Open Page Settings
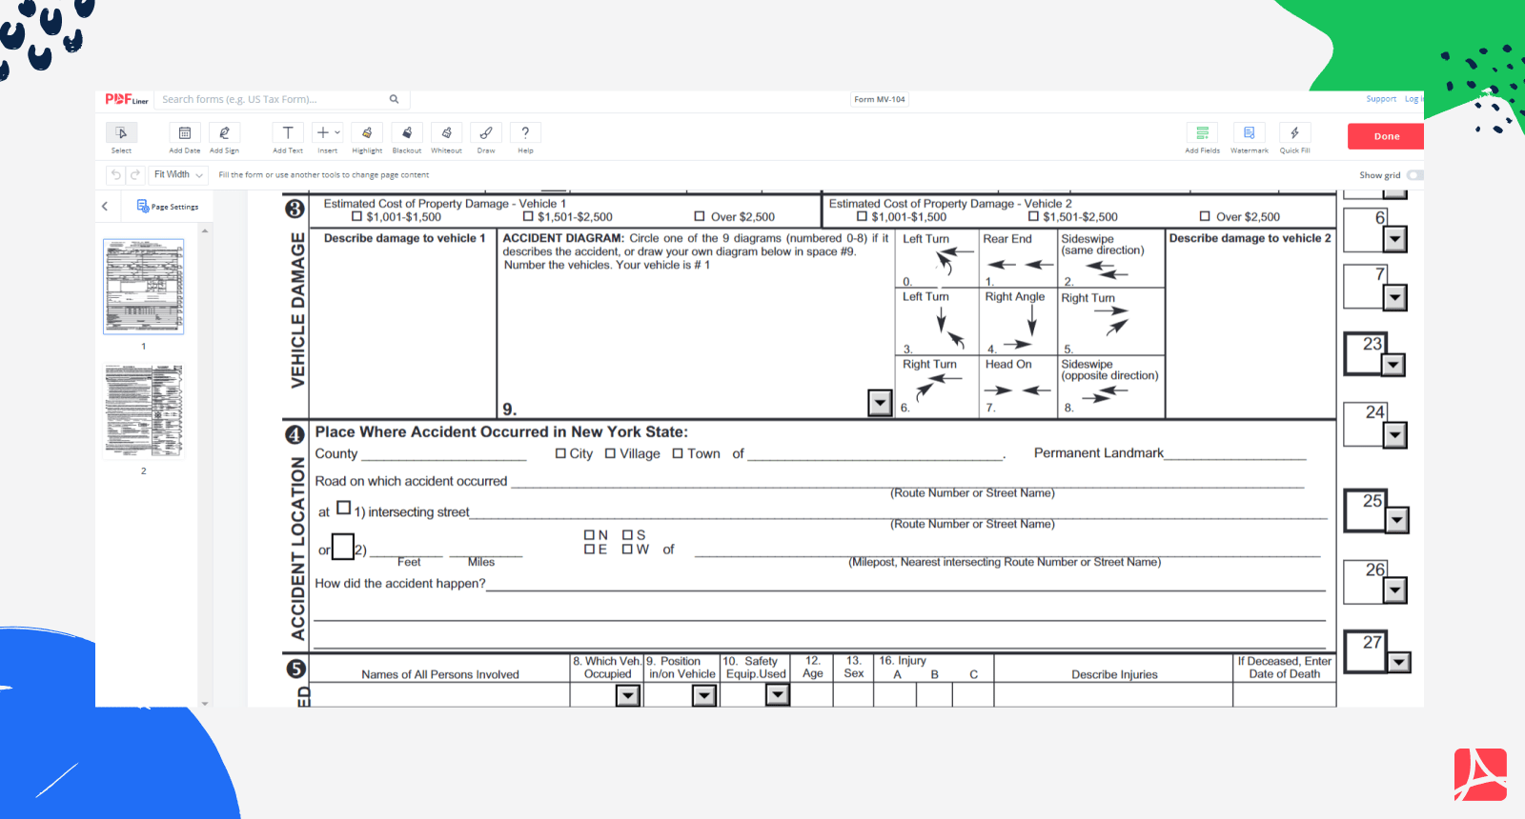This screenshot has width=1525, height=819. tap(168, 206)
